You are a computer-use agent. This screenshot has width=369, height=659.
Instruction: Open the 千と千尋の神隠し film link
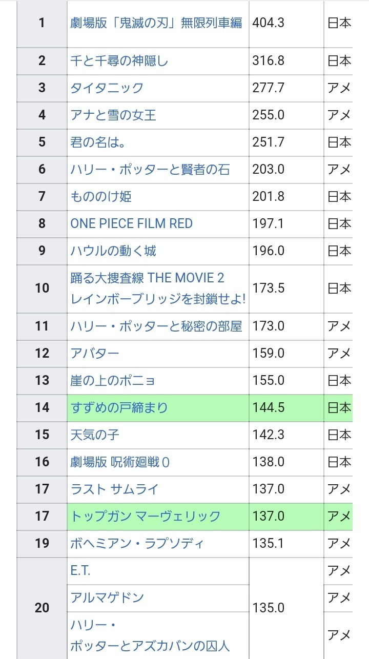[119, 61]
